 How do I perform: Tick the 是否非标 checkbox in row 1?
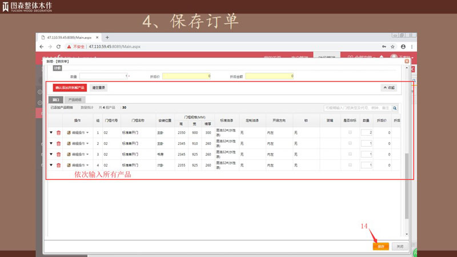[350, 132]
